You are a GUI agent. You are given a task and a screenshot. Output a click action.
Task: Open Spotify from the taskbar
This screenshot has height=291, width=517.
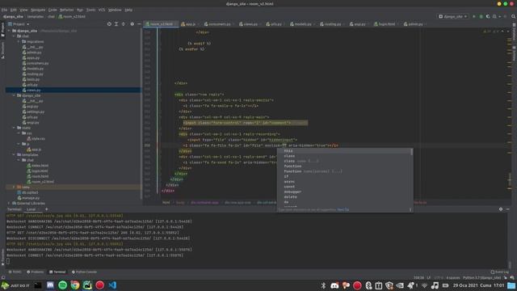(x=63, y=285)
